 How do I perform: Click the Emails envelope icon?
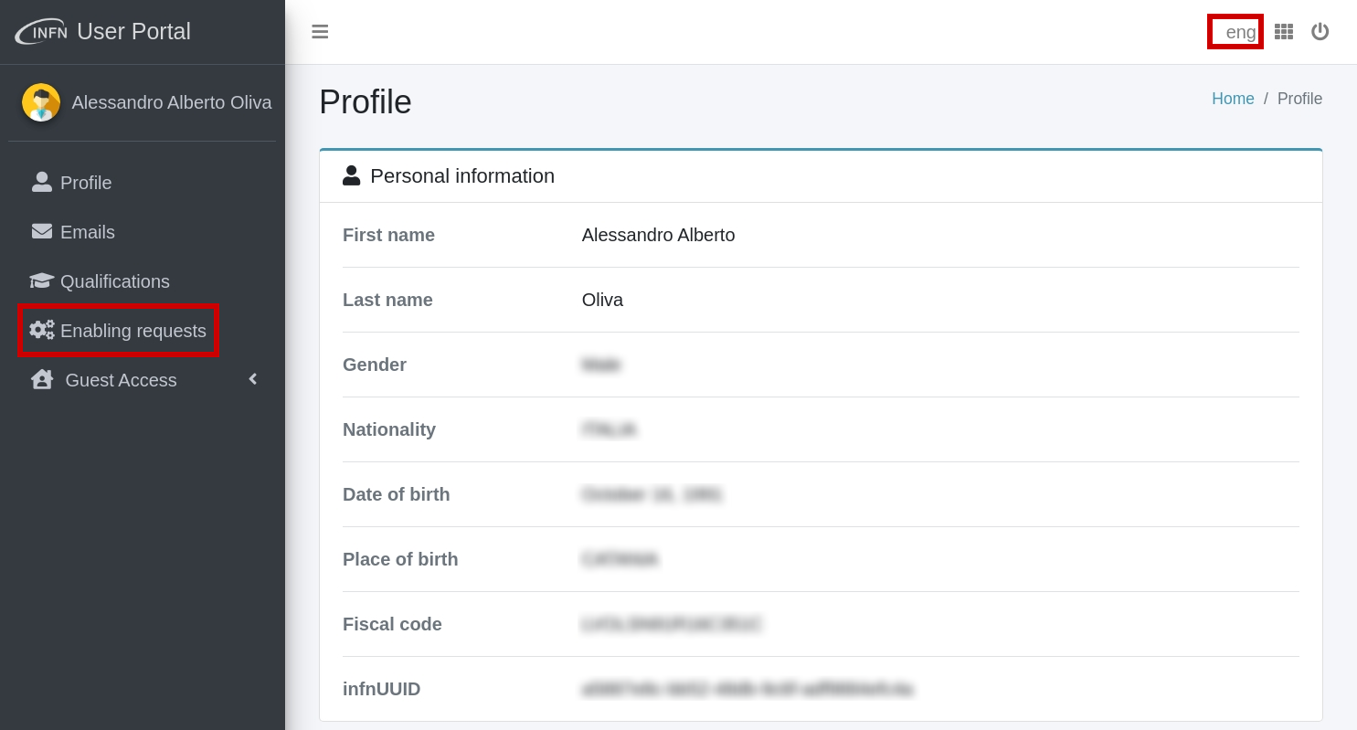point(42,231)
